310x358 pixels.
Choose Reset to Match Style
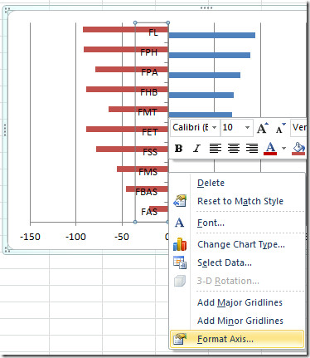(240, 201)
